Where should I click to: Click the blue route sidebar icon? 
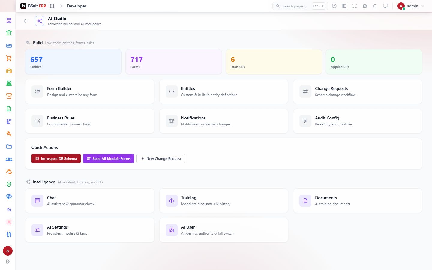click(x=9, y=235)
